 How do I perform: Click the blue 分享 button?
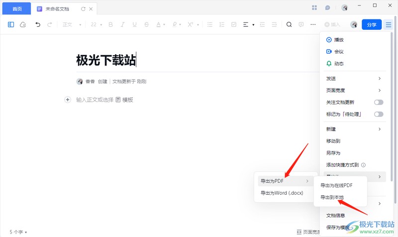point(372,24)
